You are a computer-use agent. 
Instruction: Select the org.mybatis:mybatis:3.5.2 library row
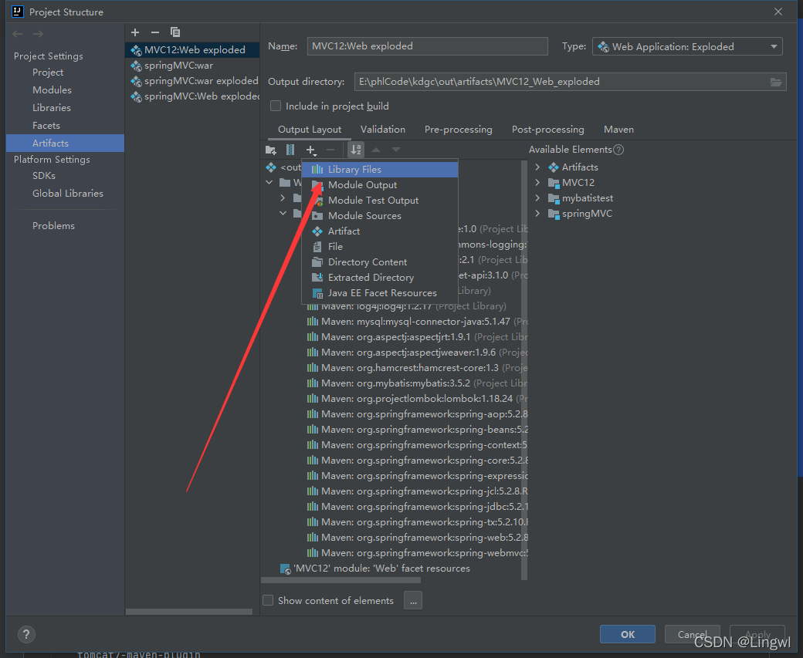(416, 383)
